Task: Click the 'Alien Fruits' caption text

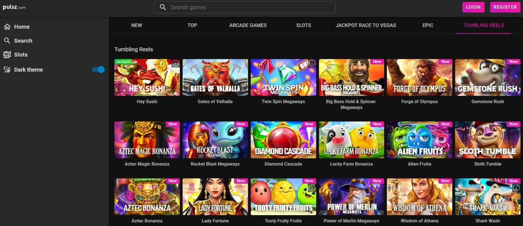Action: click(x=419, y=164)
